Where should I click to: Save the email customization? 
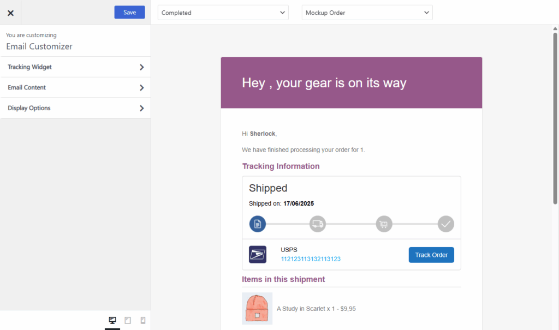[129, 12]
